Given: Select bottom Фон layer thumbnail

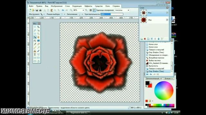Looking at the screenshot, I should click(144, 20).
